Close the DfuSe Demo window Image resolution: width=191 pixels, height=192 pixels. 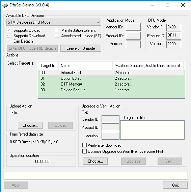[183, 5]
